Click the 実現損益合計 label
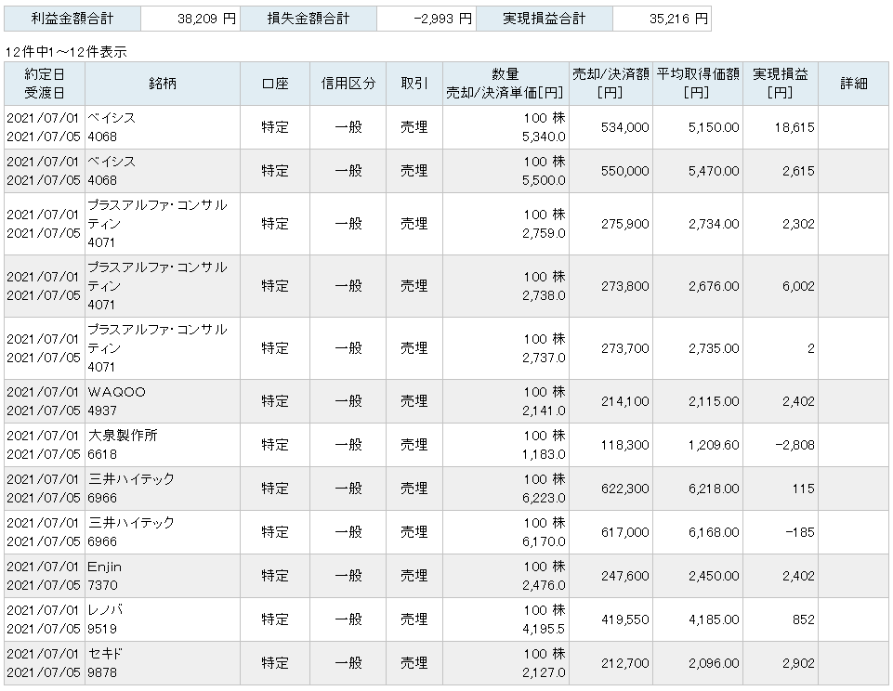Screen dimensions: 893x691 pos(545,19)
